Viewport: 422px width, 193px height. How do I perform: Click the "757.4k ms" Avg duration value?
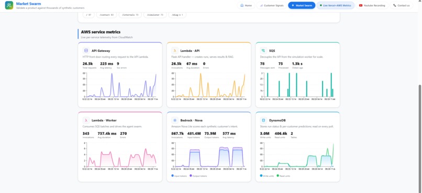[107, 133]
